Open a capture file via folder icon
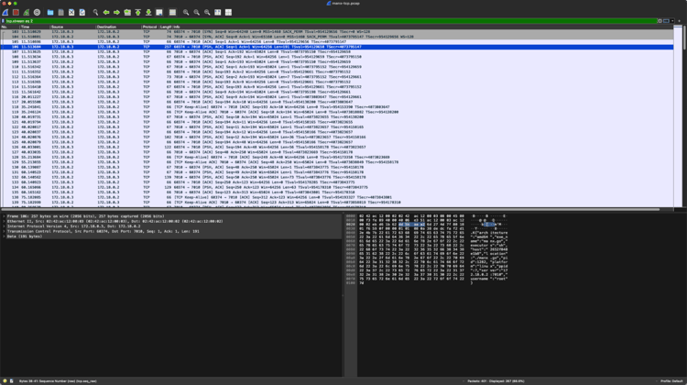Viewport: 687px width, 385px height. [50, 13]
